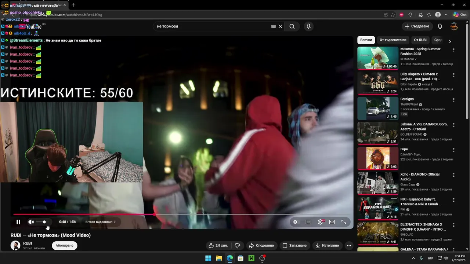Image resolution: width=470 pixels, height=264 pixels.
Task: Open YouTube account avatar menu
Action: [x=454, y=26]
